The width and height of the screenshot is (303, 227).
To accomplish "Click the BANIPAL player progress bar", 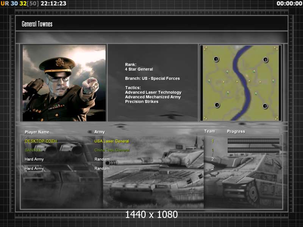I will [253, 150].
